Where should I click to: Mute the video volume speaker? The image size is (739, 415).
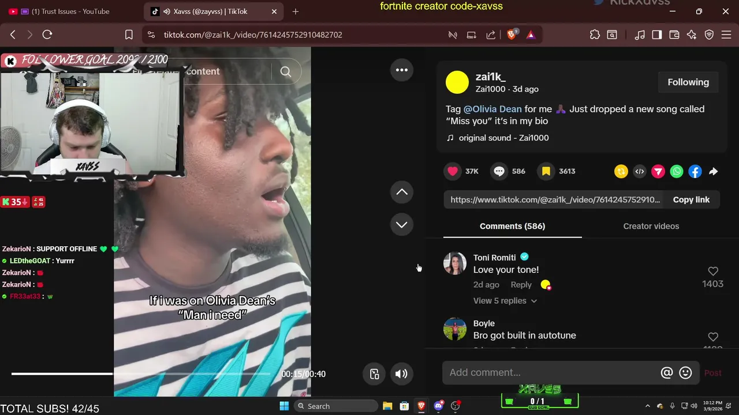401,373
